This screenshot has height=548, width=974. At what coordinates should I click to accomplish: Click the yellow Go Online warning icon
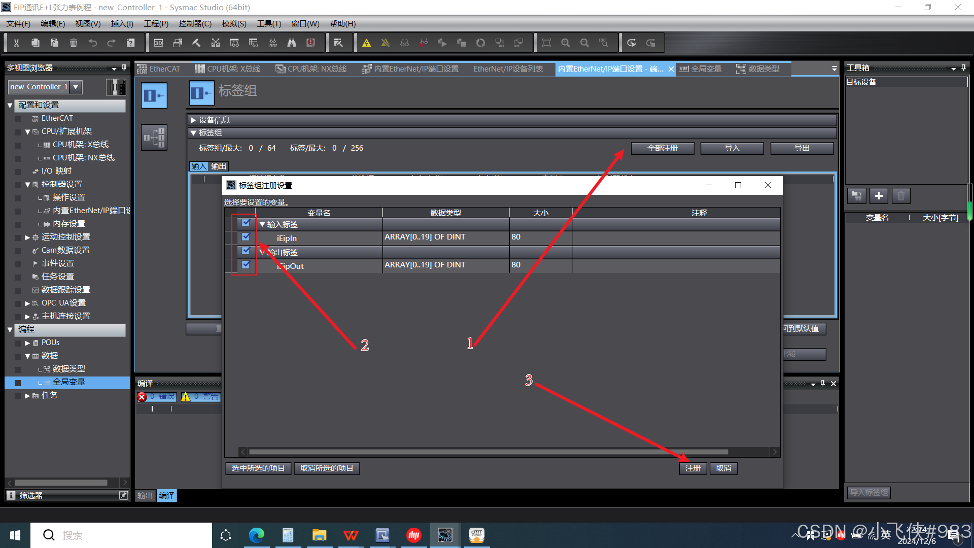366,43
